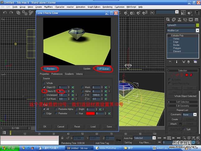Open the Motion command panel tab

click(x=185, y=20)
